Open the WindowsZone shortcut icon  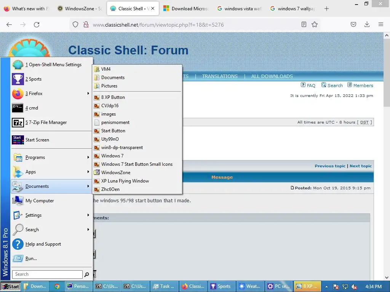97,172
